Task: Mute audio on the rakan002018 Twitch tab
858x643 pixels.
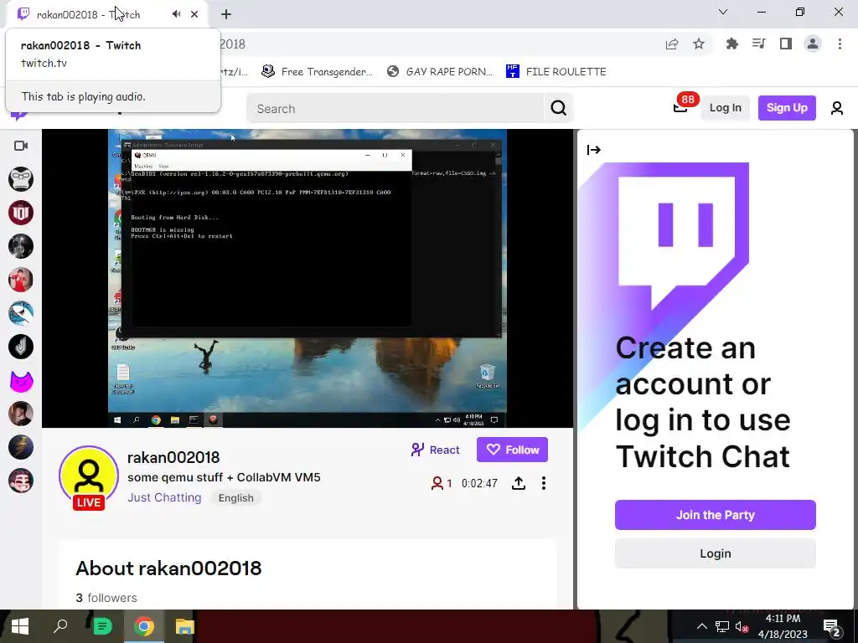Action: tap(176, 14)
